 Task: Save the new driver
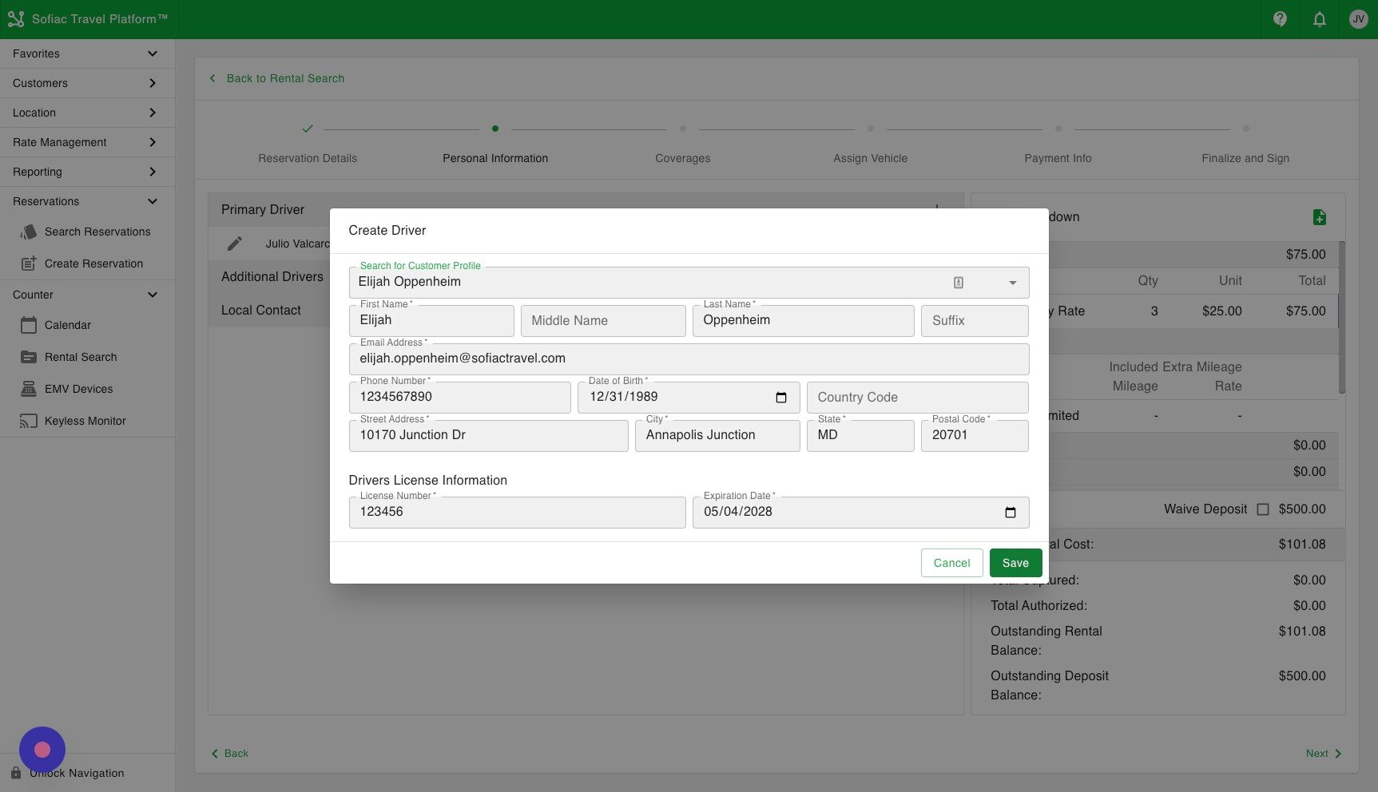click(x=1015, y=563)
